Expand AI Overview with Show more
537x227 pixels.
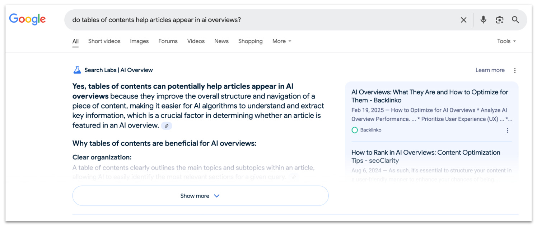[200, 196]
